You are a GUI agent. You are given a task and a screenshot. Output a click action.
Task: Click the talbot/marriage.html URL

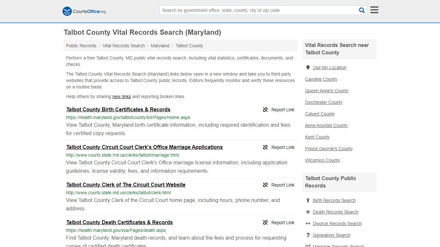click(x=122, y=155)
